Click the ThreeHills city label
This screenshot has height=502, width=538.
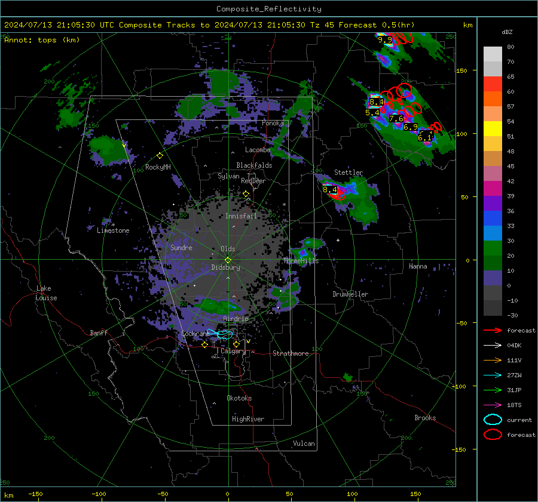[x=301, y=261]
